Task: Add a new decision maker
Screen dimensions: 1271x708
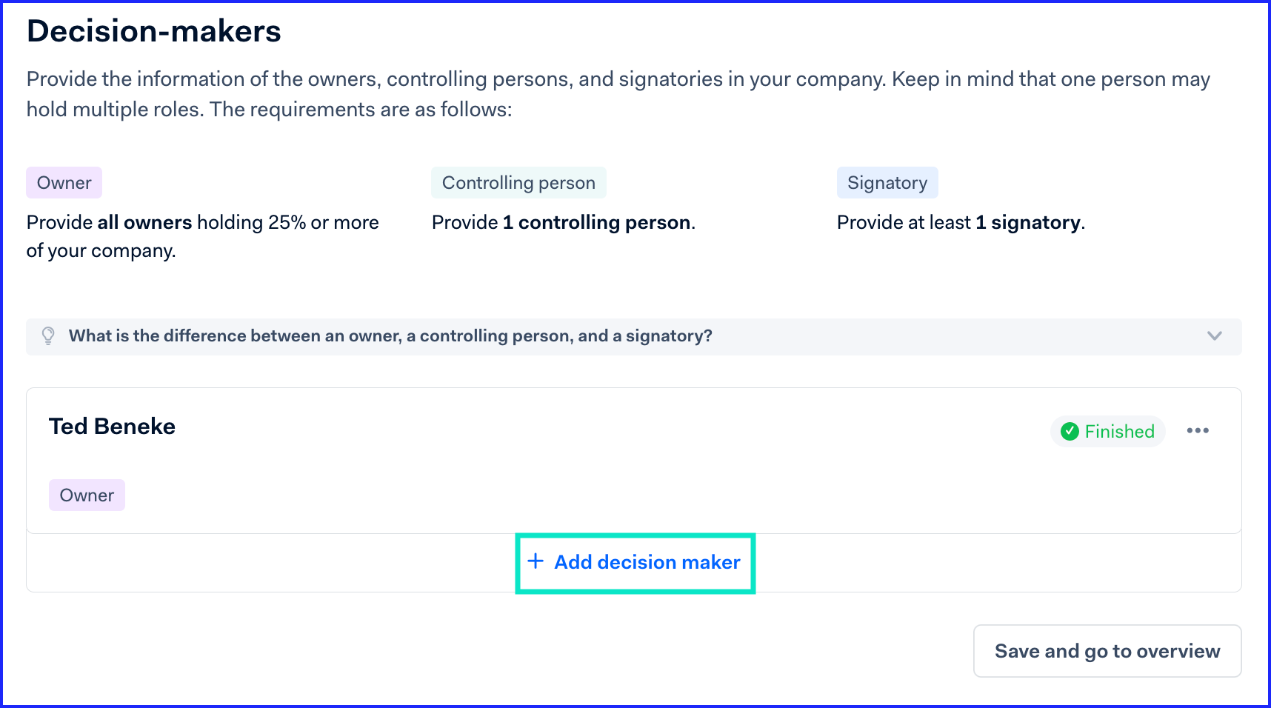Action: click(x=635, y=562)
